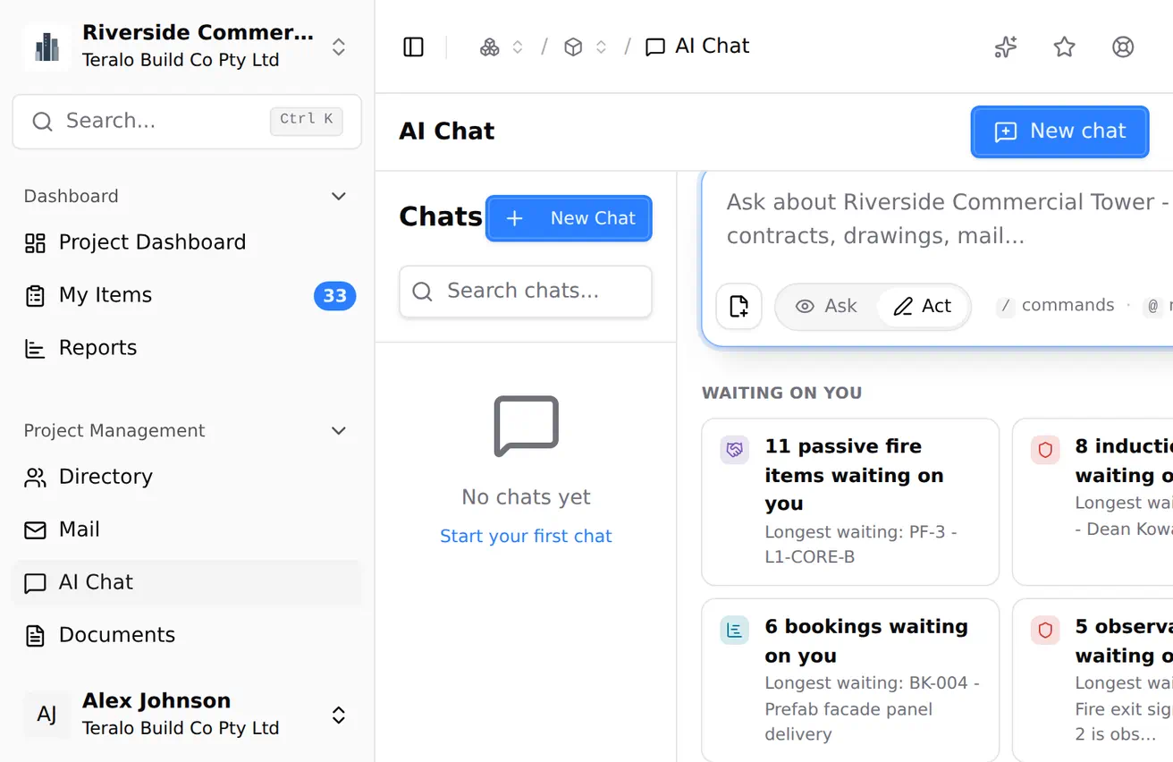Open Reports from the sidebar

(187, 349)
